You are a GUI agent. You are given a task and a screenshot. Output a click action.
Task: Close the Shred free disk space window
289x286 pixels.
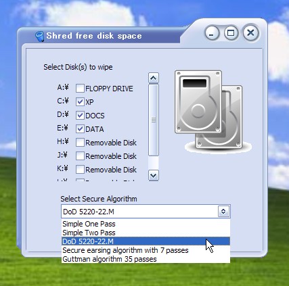tap(250, 33)
